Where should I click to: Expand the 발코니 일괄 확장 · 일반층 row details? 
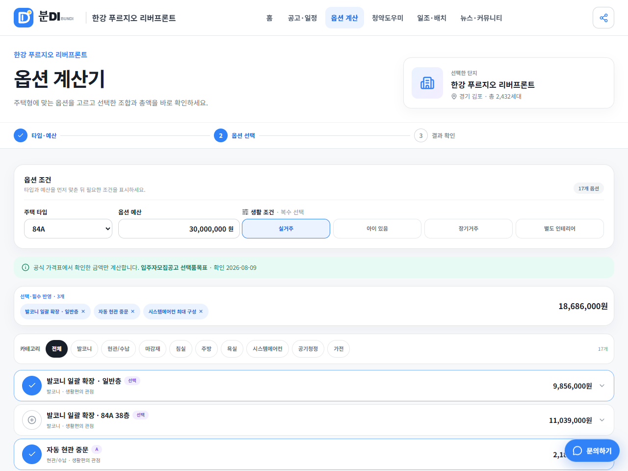pyautogui.click(x=602, y=386)
